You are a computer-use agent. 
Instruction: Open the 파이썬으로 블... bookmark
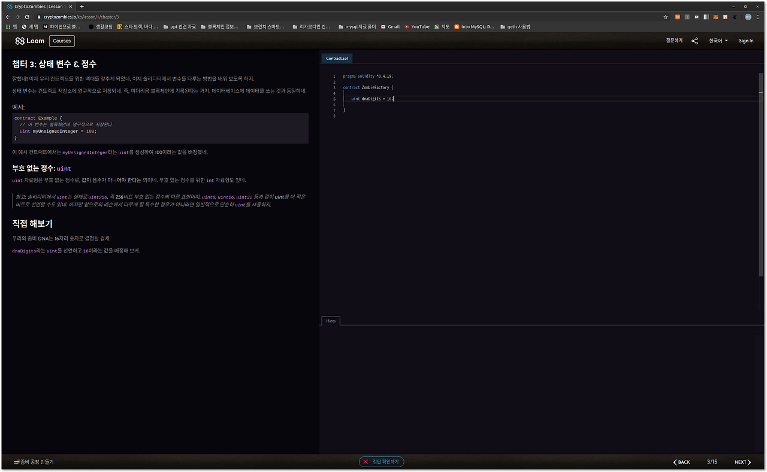61,26
